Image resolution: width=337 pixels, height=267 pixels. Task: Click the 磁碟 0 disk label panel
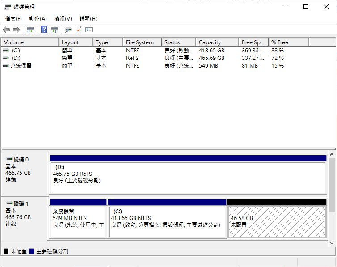(25, 174)
